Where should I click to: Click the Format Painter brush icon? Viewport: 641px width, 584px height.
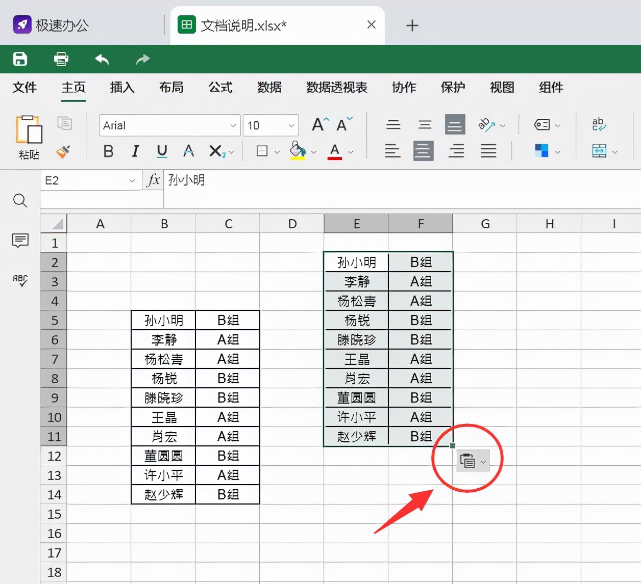(63, 152)
